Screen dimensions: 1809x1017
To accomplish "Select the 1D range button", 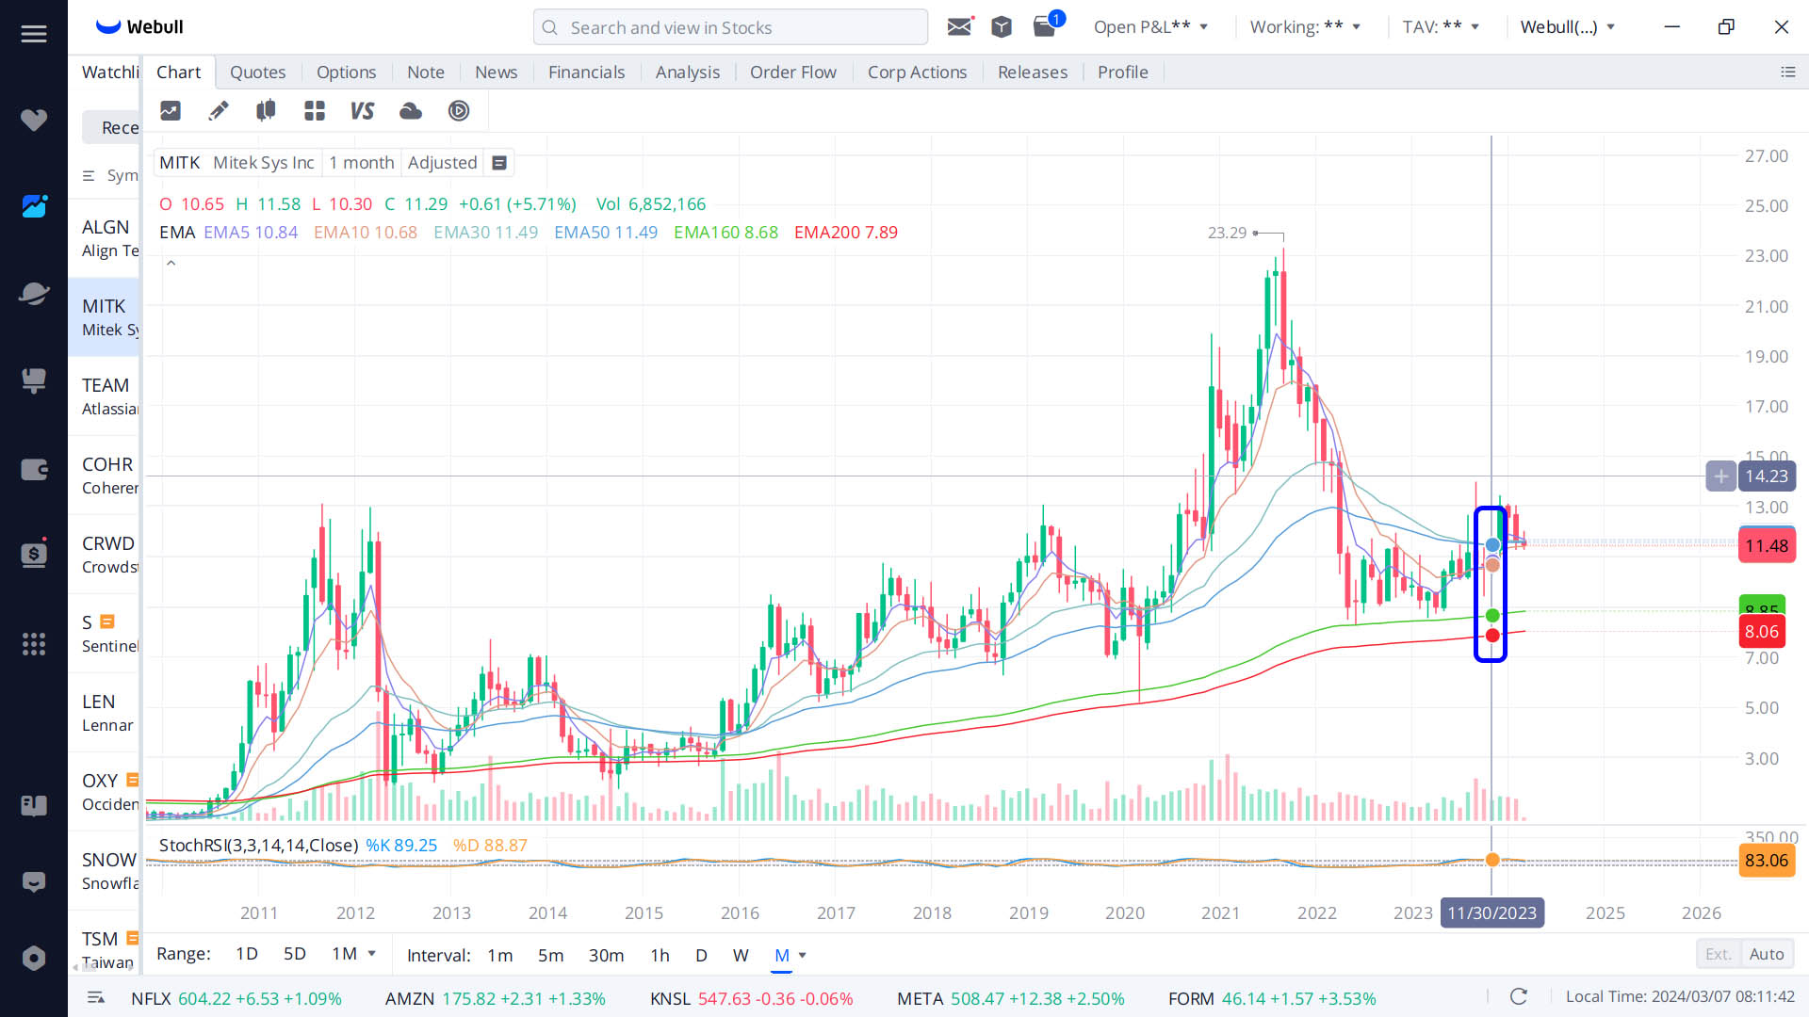I will [x=247, y=954].
